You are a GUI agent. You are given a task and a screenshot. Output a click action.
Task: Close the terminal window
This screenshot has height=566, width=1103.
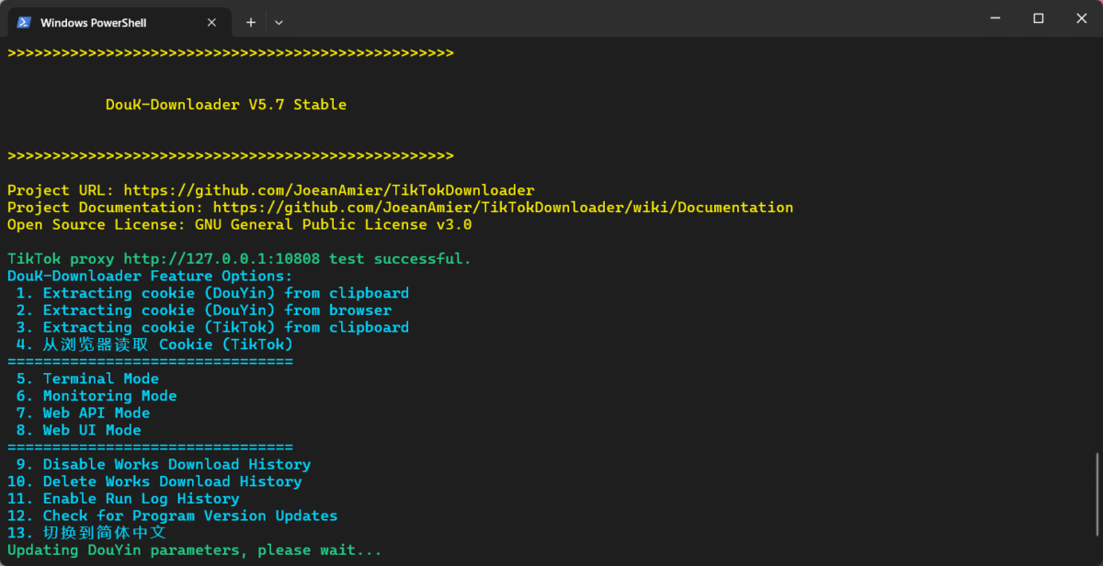click(1081, 18)
